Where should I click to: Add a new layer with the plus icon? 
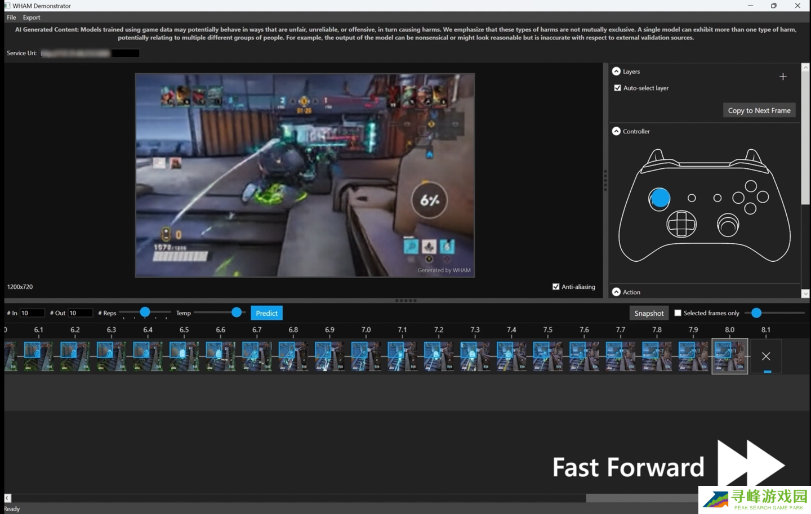[x=783, y=77]
